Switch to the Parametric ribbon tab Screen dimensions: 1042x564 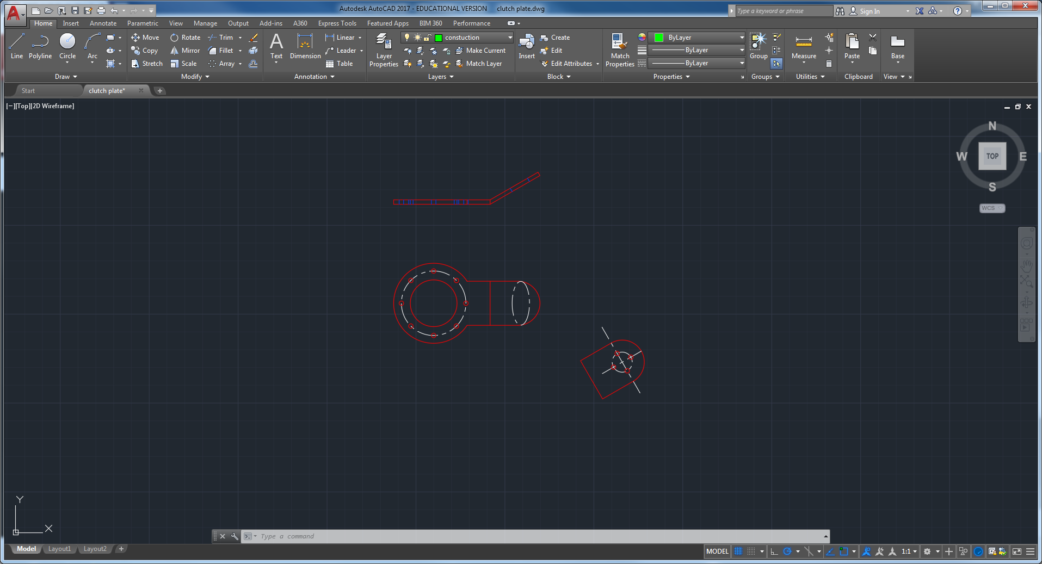(142, 23)
